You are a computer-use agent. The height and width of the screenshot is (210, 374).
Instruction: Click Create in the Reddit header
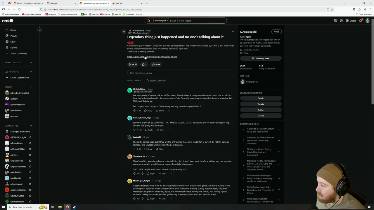click(x=351, y=21)
